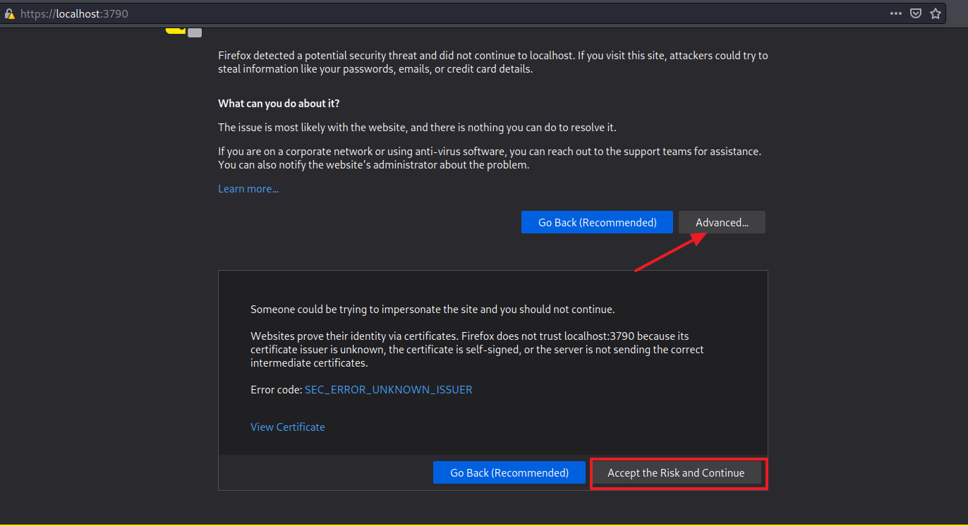Click the insecure connection lock icon
This screenshot has width=968, height=526.
click(x=10, y=13)
